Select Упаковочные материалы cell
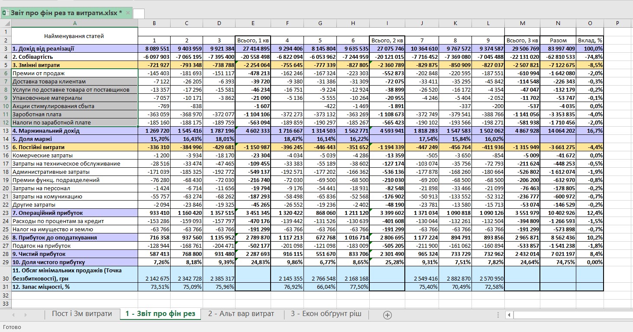The image size is (633, 332). click(x=74, y=98)
